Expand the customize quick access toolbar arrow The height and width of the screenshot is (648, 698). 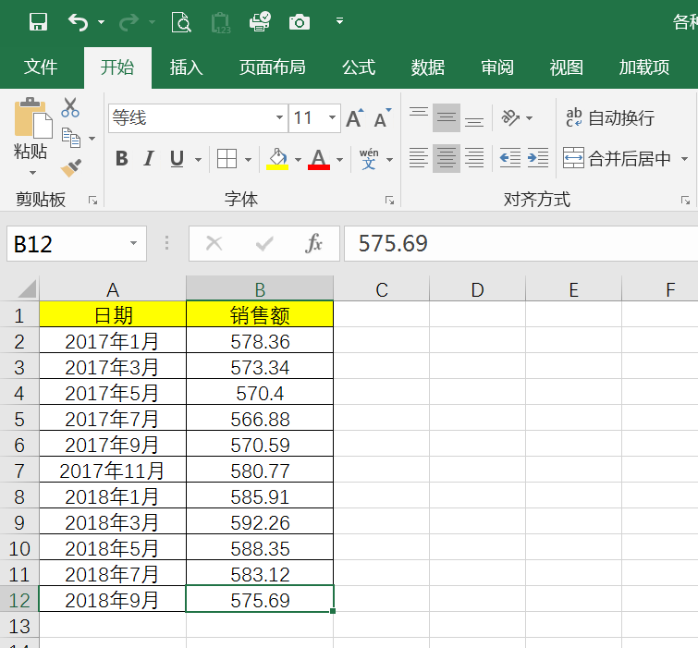point(339,21)
